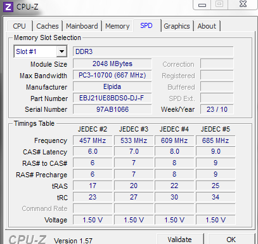Click tRC value 34

216,197
